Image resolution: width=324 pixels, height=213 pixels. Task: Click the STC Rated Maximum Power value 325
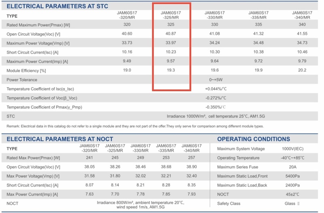[x=171, y=25]
